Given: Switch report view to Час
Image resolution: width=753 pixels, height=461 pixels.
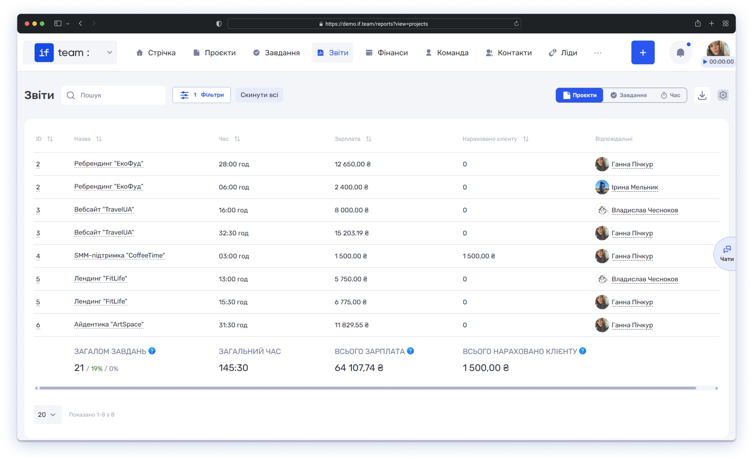Looking at the screenshot, I should [670, 95].
